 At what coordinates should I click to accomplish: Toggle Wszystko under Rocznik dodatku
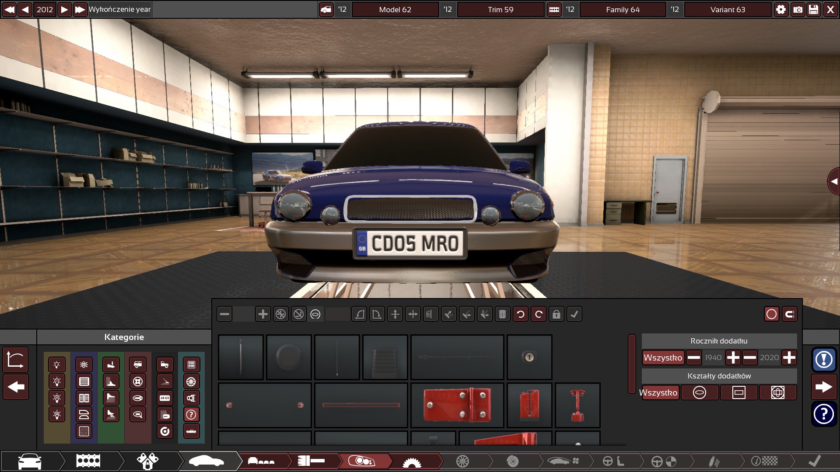click(663, 357)
